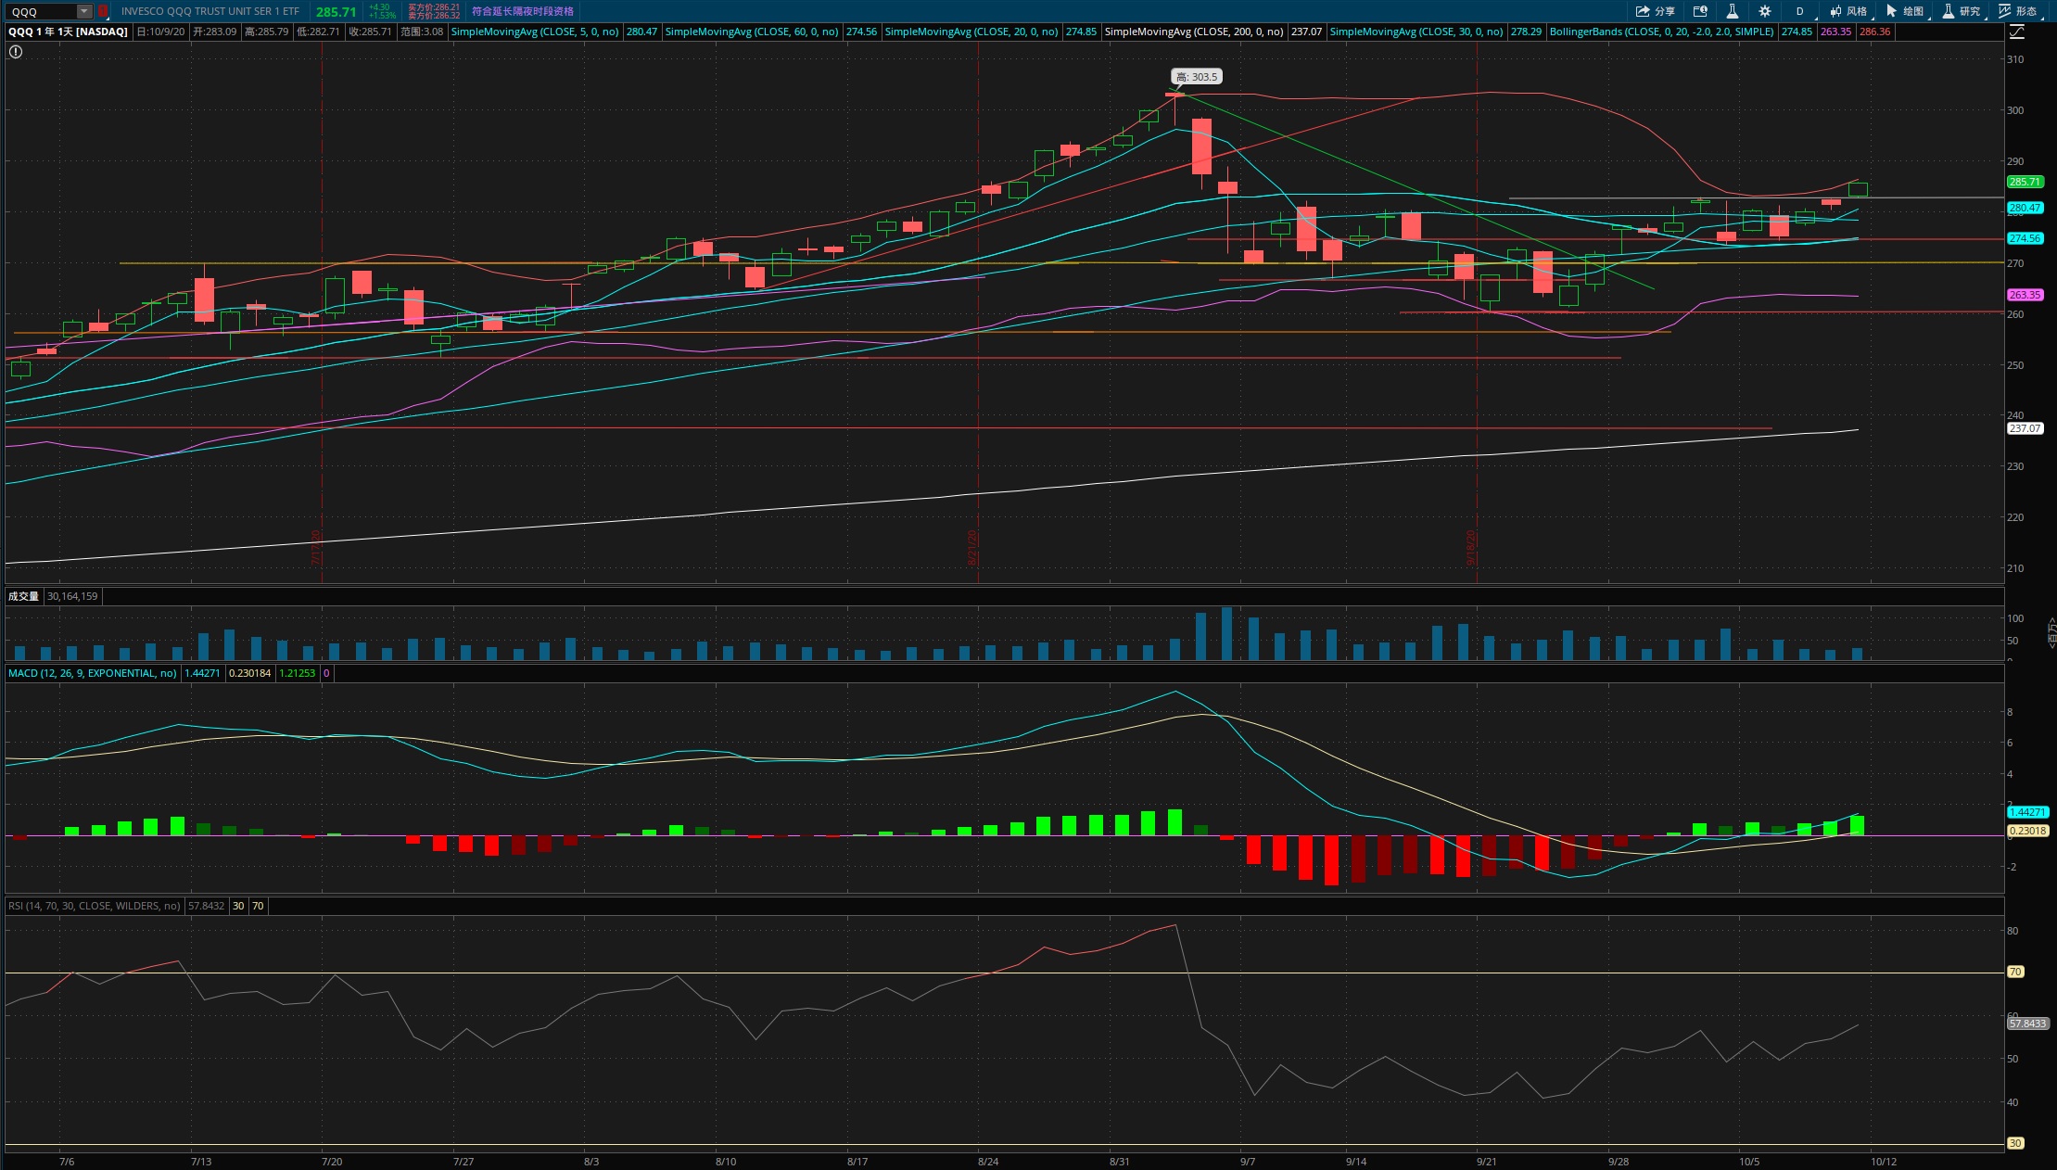The image size is (2057, 1170).
Task: Open the 分享 (share) menu
Action: pyautogui.click(x=1655, y=11)
